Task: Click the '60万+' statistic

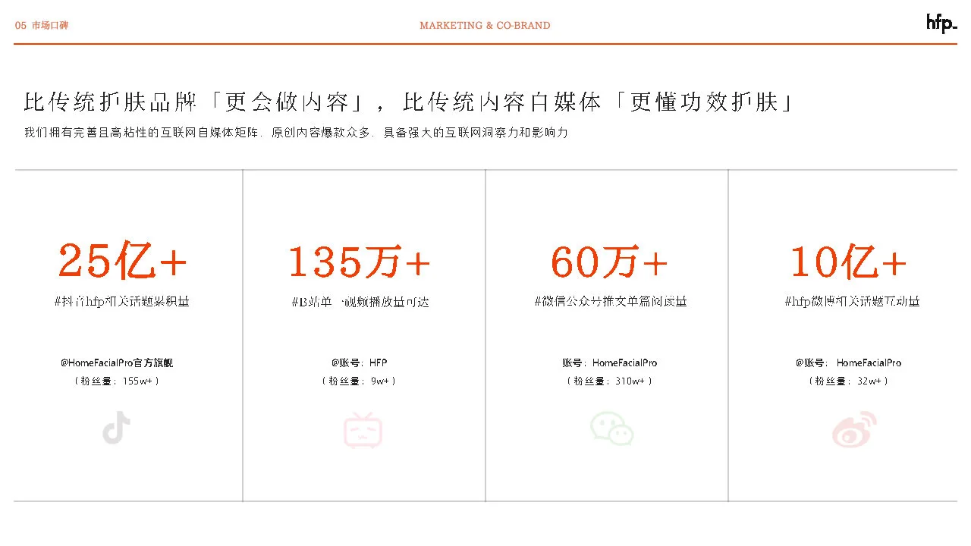Action: point(610,262)
